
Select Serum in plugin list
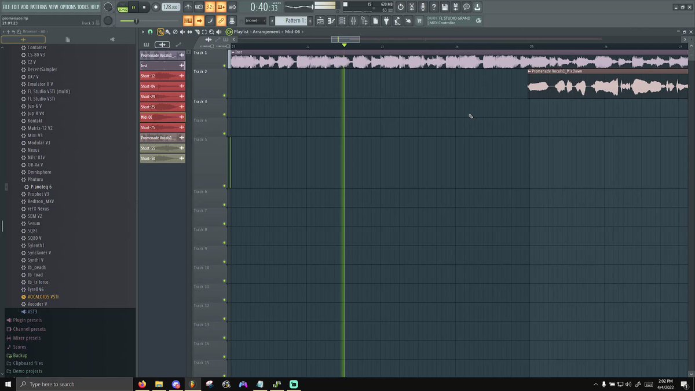coord(34,224)
